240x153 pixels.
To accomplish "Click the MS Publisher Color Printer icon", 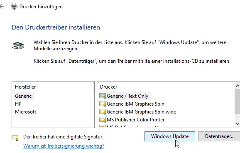I will point(103,120).
